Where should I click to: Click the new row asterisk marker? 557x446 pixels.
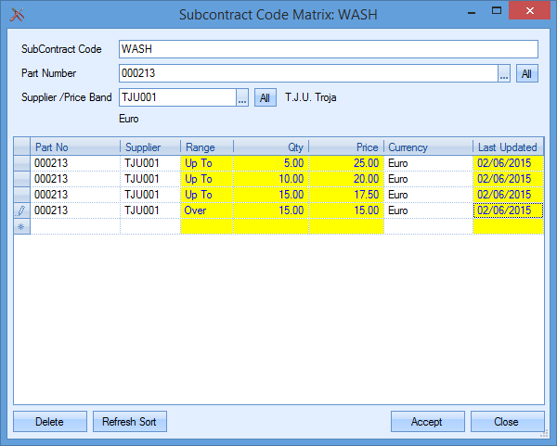click(x=21, y=226)
